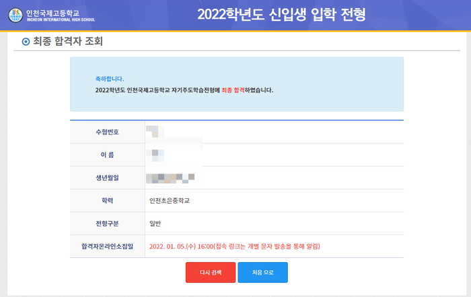Click the 전형구분 row label
471x297 pixels.
tap(108, 224)
